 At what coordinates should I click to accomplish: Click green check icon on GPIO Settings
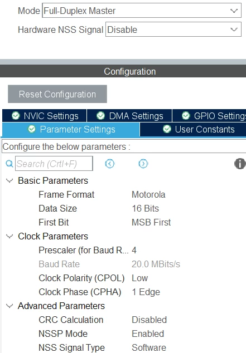tap(186, 116)
